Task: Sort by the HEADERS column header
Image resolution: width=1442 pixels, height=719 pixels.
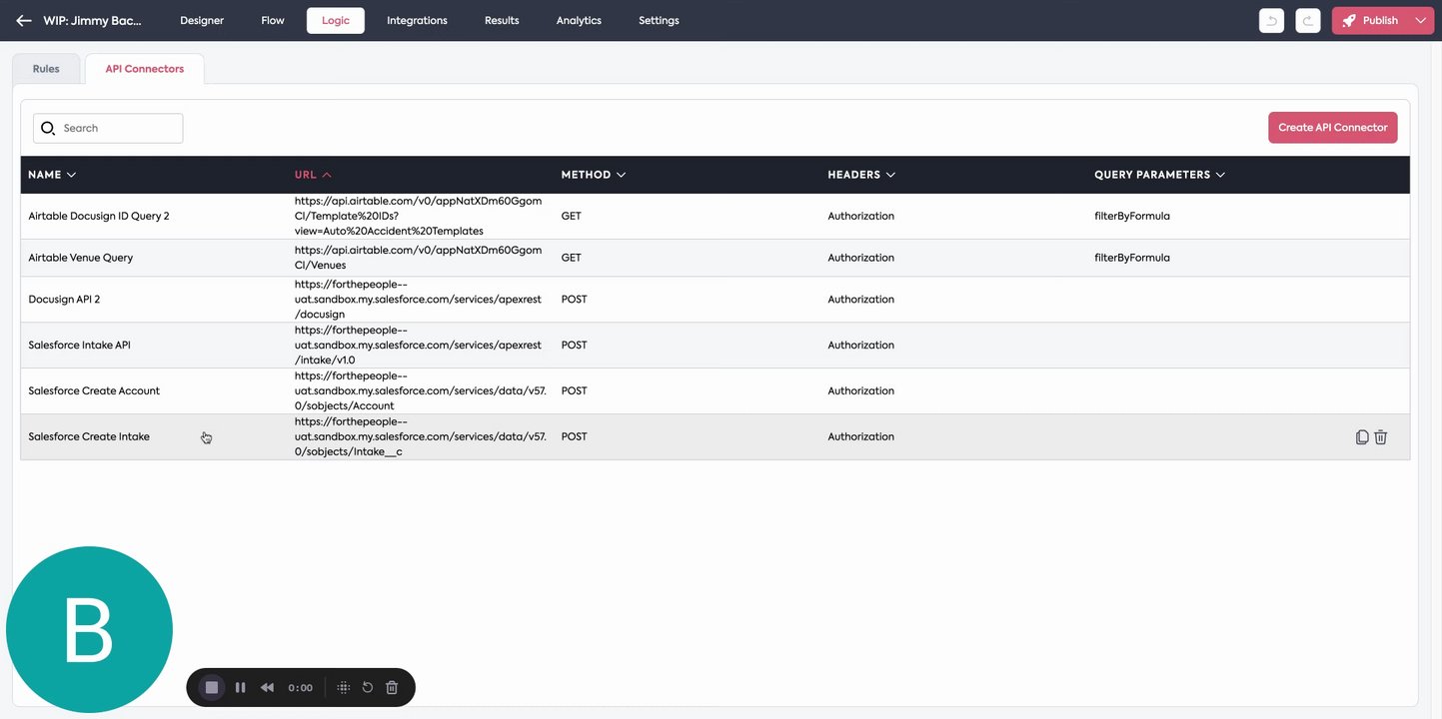Action: (x=861, y=175)
